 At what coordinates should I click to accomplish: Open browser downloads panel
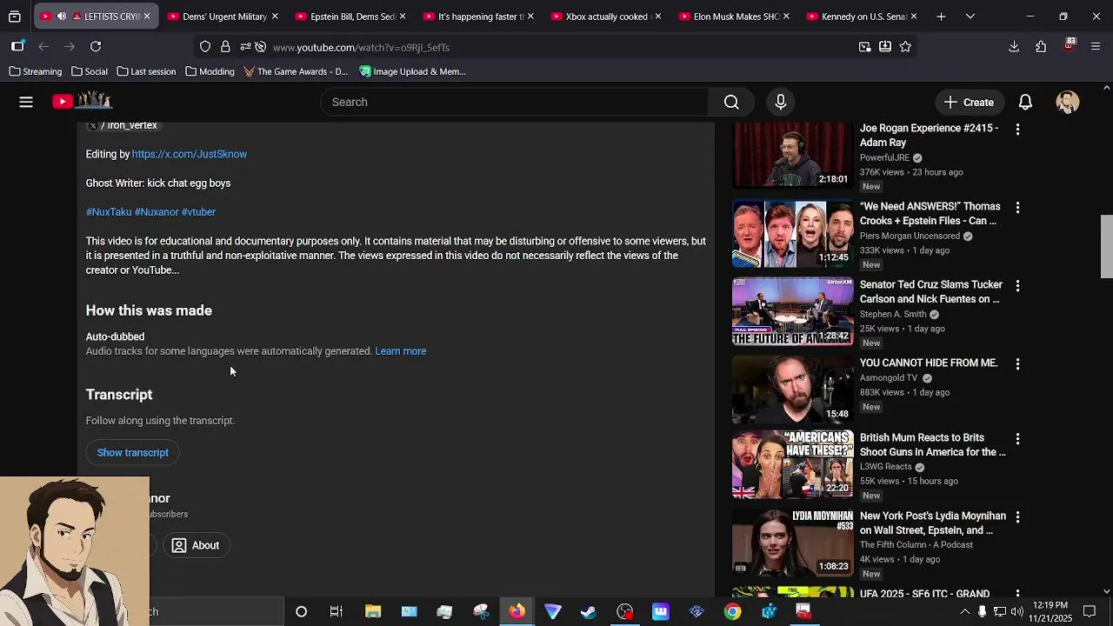[x=1014, y=47]
